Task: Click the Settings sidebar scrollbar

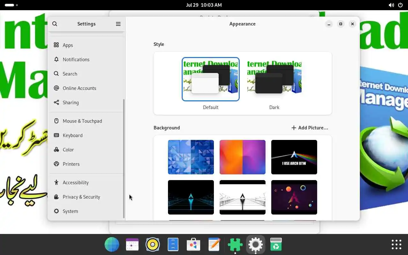Action: tap(124, 159)
